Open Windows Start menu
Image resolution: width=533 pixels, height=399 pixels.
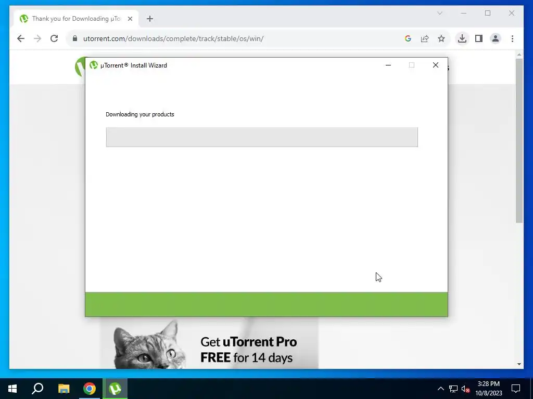click(12, 389)
